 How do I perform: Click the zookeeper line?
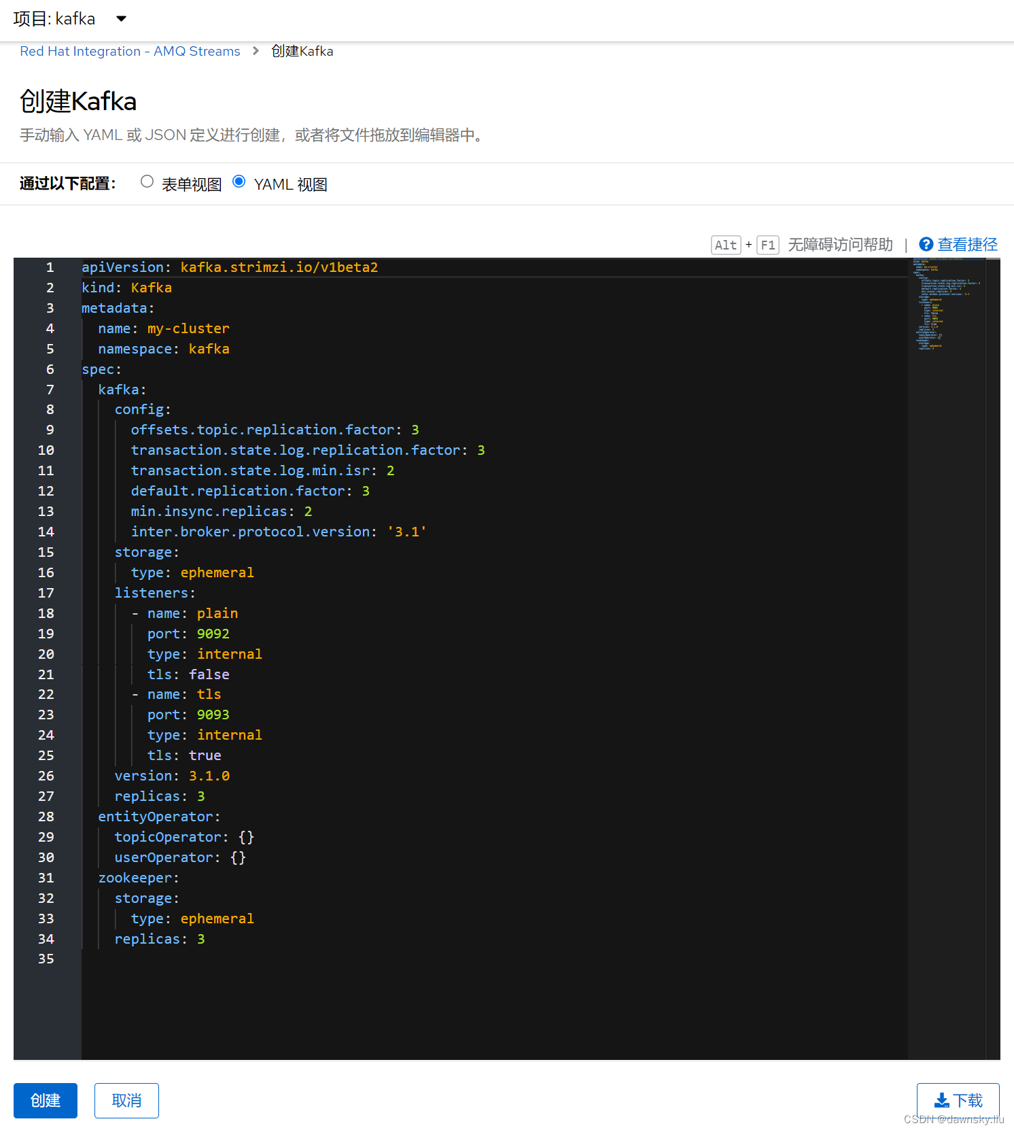pos(139,878)
